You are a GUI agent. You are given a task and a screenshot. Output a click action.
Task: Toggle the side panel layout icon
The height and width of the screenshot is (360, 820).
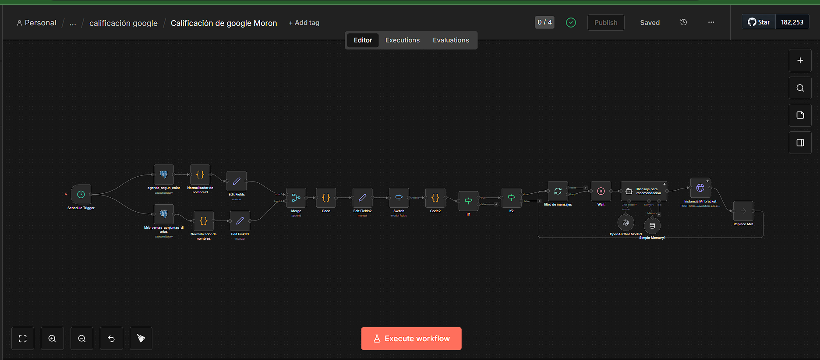point(800,143)
